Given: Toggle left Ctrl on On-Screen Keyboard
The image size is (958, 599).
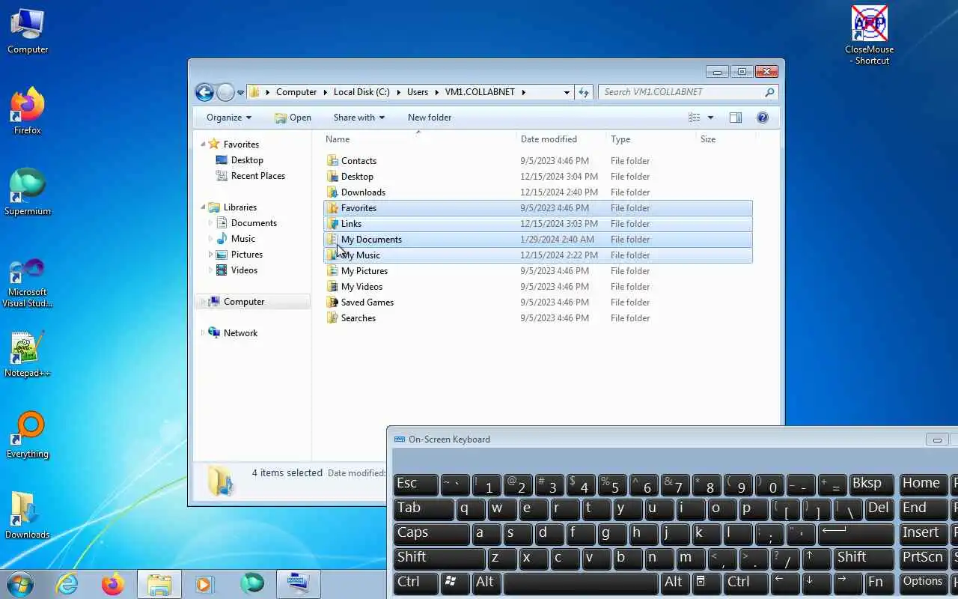Looking at the screenshot, I should 415,583.
